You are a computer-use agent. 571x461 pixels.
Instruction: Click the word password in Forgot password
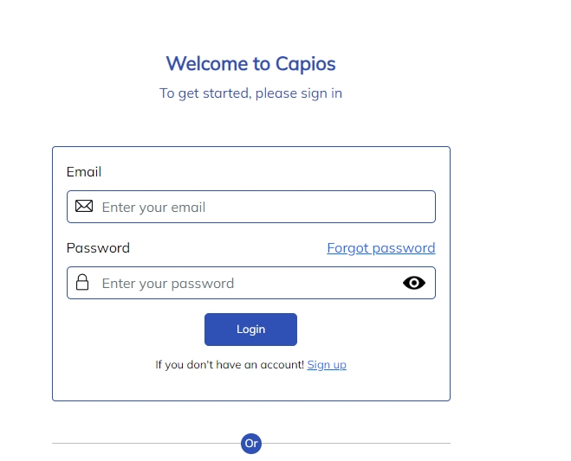(x=404, y=248)
